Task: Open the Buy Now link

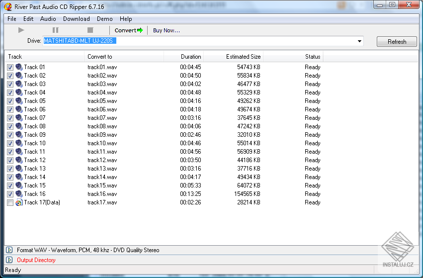Action: 167,30
